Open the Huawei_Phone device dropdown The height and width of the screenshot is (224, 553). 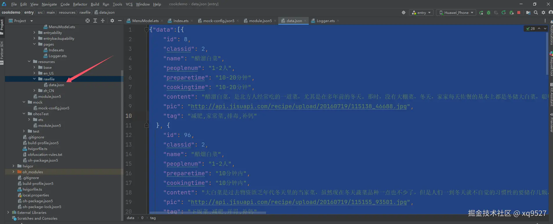(456, 12)
